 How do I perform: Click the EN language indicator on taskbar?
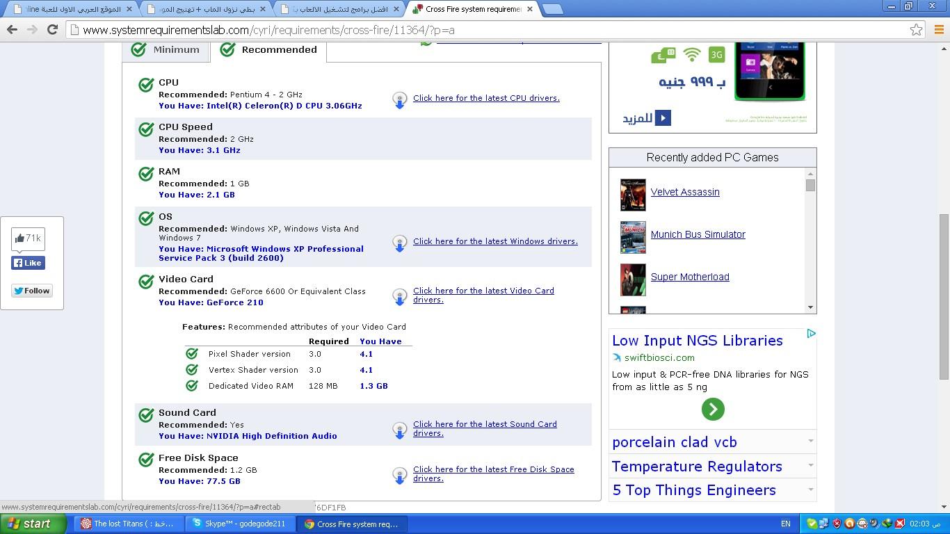786,524
